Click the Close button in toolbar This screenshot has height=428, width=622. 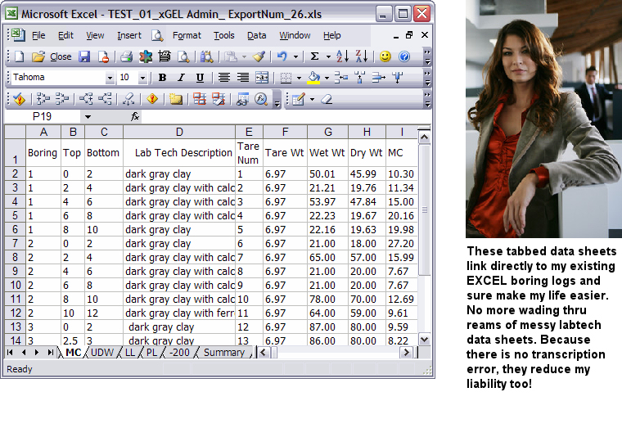(61, 56)
